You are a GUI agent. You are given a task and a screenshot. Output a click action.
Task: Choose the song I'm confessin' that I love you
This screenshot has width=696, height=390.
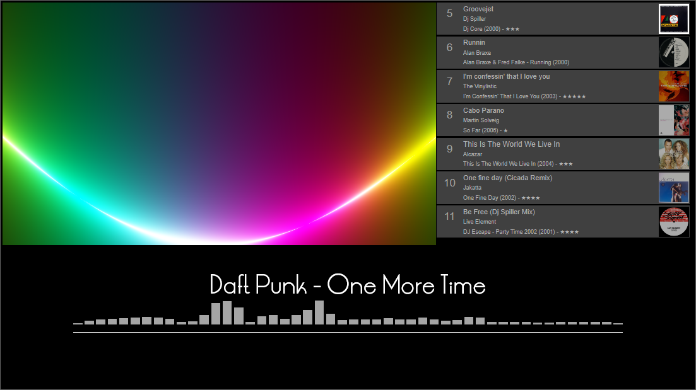[506, 77]
